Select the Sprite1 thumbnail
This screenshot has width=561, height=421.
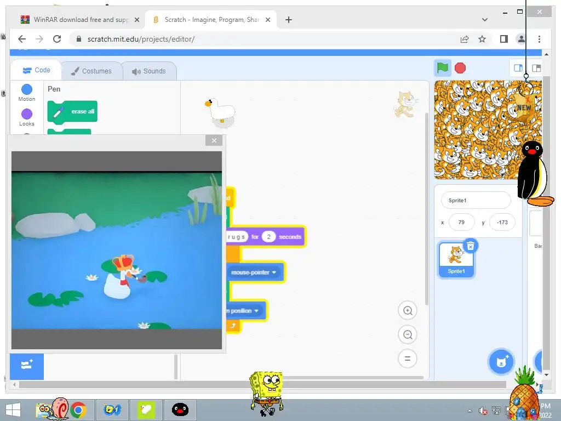456,259
